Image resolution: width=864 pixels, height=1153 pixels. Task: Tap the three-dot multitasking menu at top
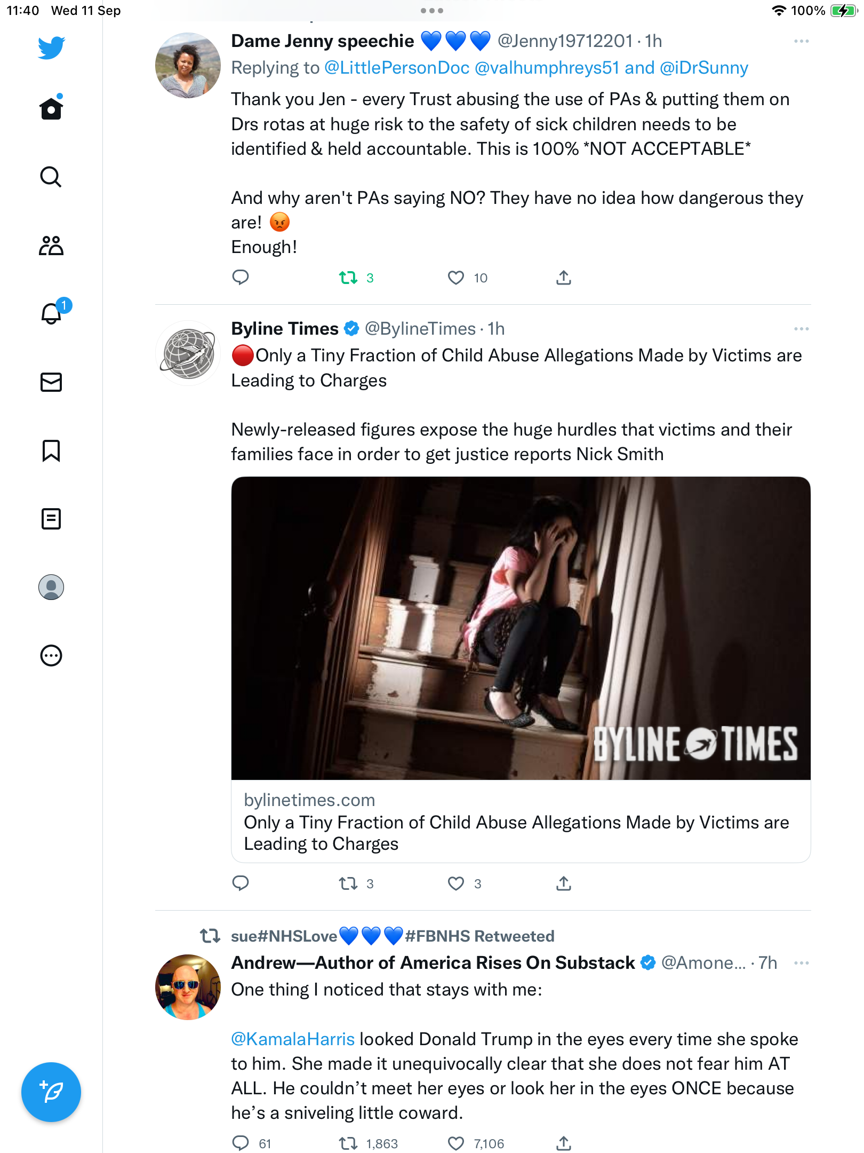coord(432,11)
